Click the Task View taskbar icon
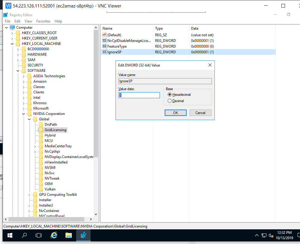 (x=39, y=235)
